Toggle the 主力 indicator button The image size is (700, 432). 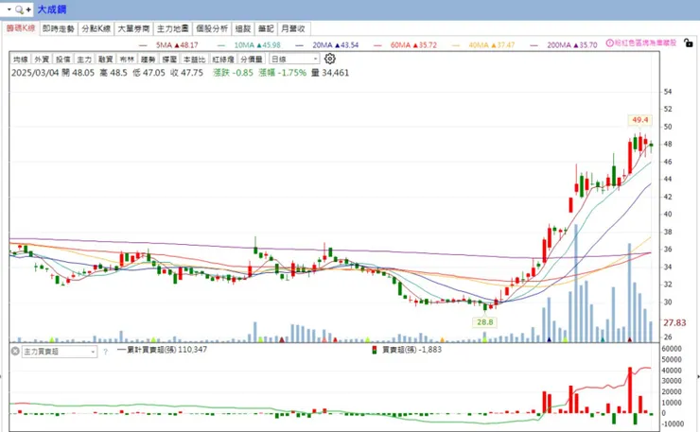coord(84,59)
